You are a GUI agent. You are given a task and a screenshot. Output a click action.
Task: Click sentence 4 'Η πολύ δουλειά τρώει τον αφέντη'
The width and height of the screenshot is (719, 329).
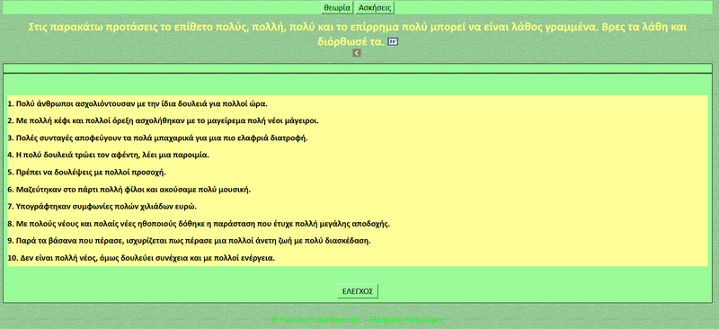coord(108,156)
